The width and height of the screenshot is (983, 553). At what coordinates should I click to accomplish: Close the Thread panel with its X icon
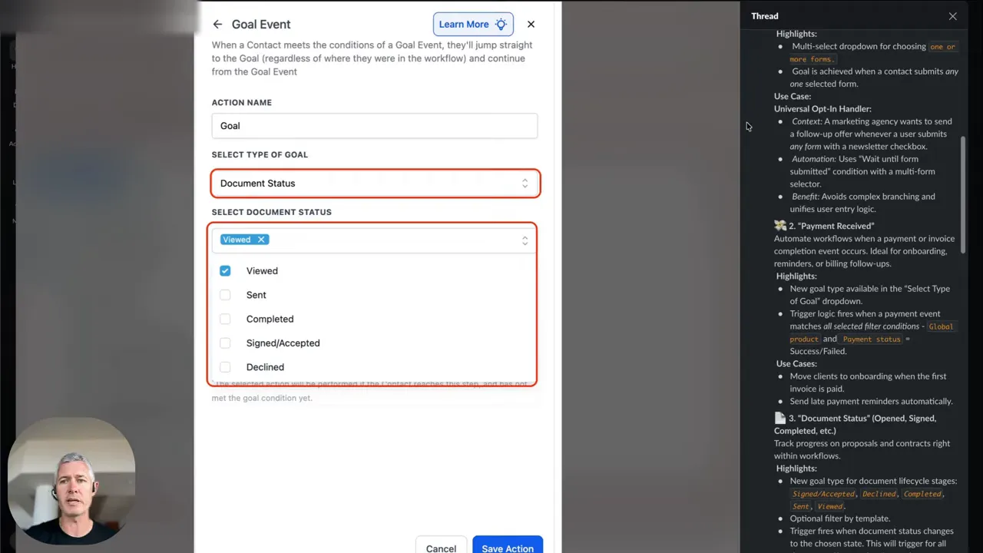tap(952, 15)
